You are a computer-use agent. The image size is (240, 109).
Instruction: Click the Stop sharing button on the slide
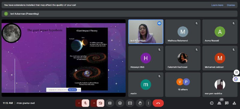pos(72,90)
